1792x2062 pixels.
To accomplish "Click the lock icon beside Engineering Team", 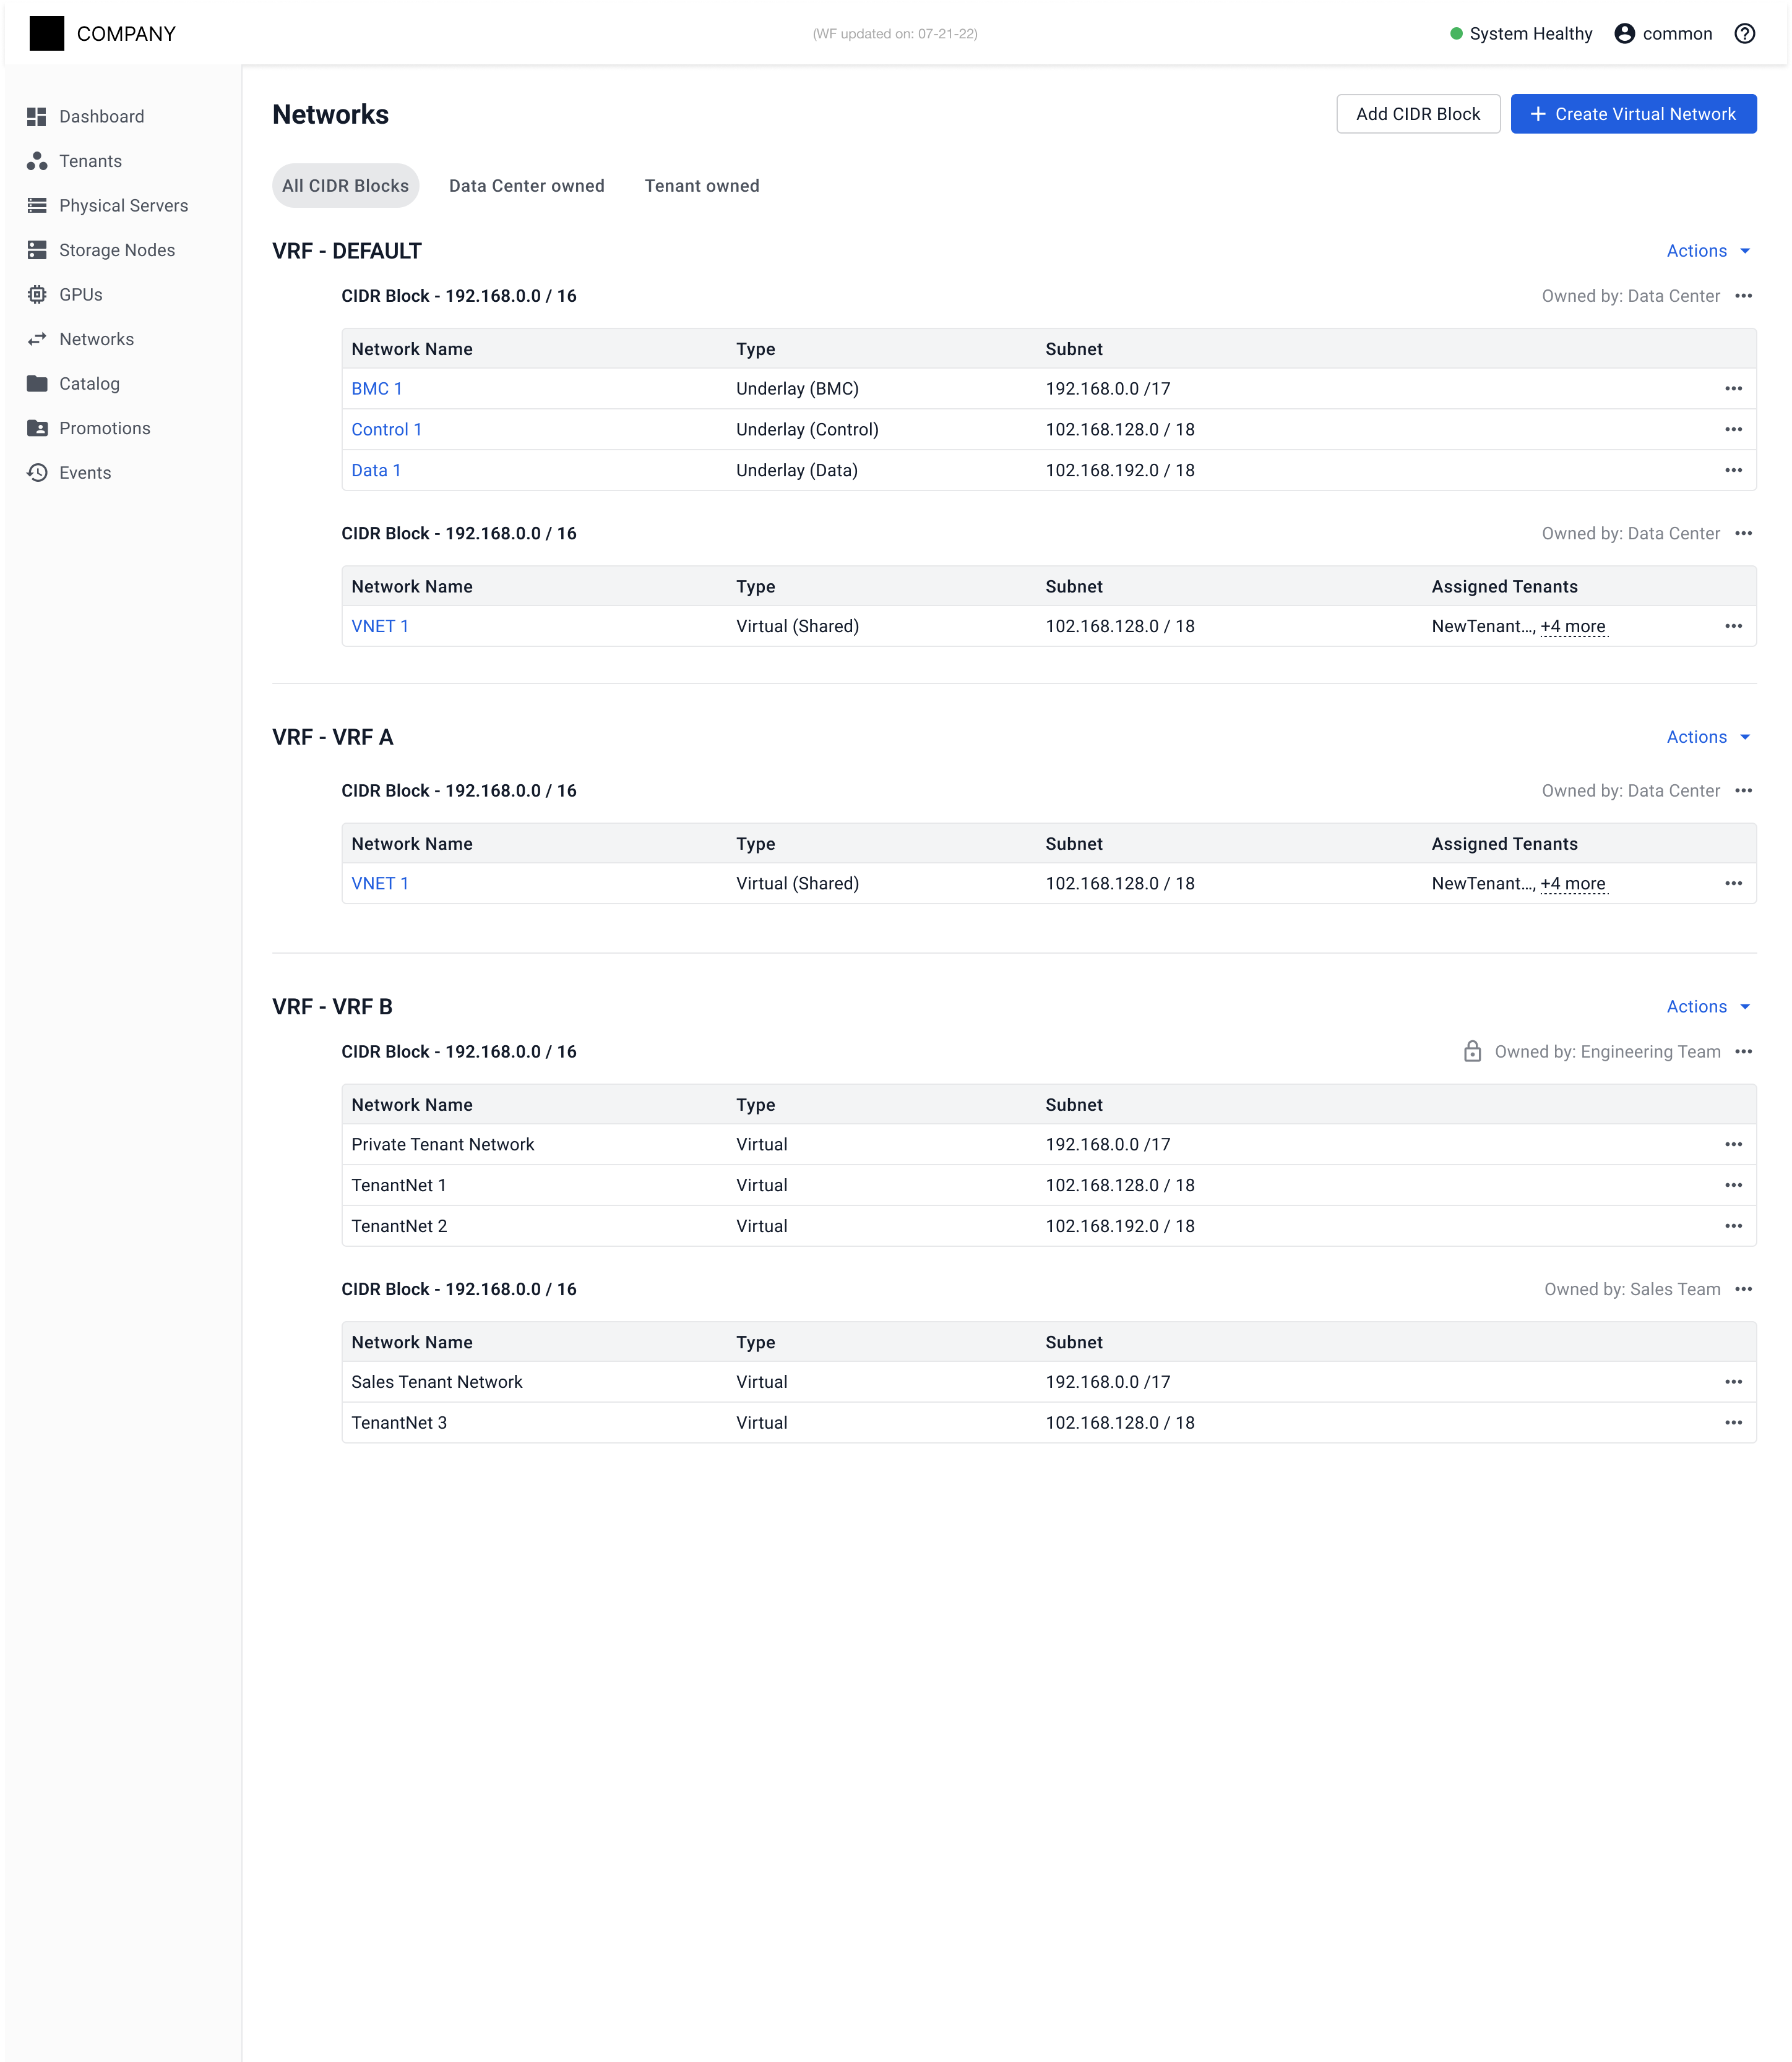I will (x=1472, y=1051).
